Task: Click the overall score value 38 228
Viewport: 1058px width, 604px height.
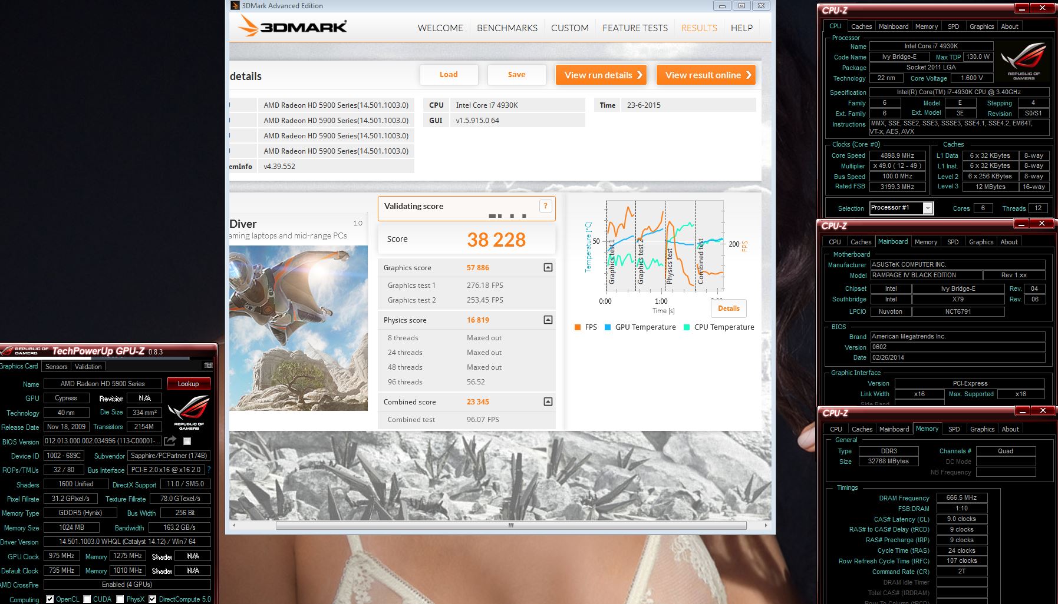Action: [496, 240]
